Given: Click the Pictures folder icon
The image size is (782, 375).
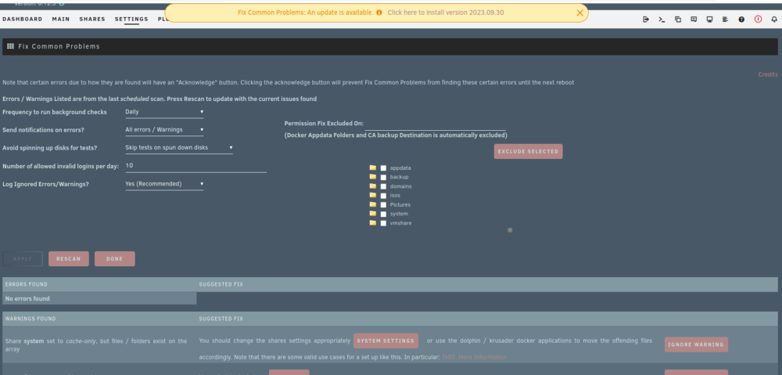Looking at the screenshot, I should (x=372, y=204).
